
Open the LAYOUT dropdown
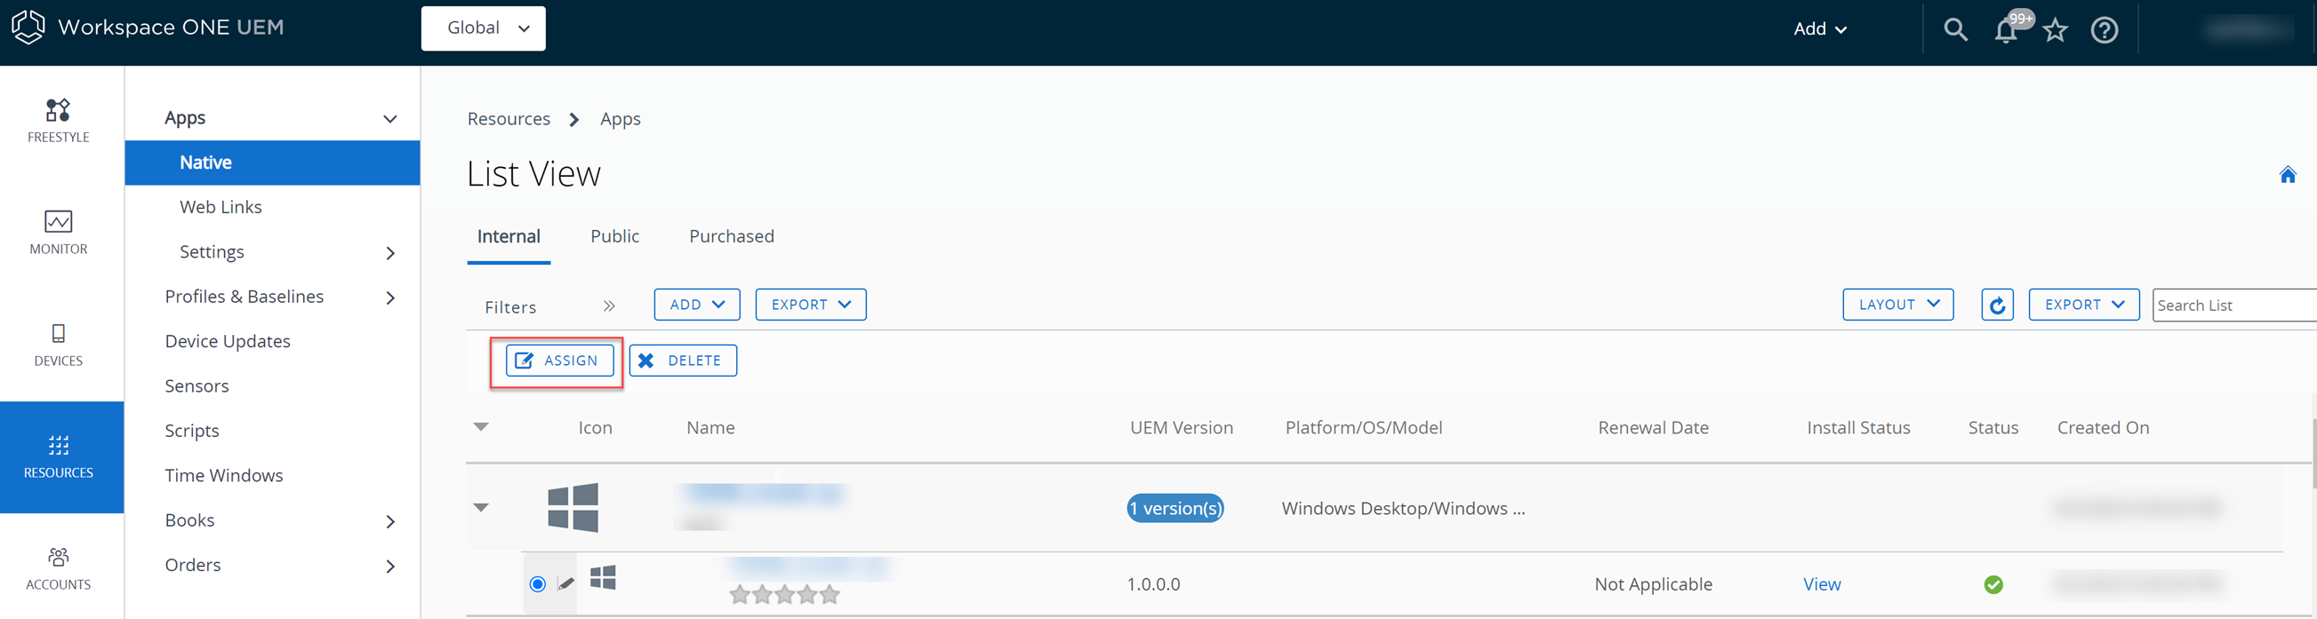(x=1898, y=305)
